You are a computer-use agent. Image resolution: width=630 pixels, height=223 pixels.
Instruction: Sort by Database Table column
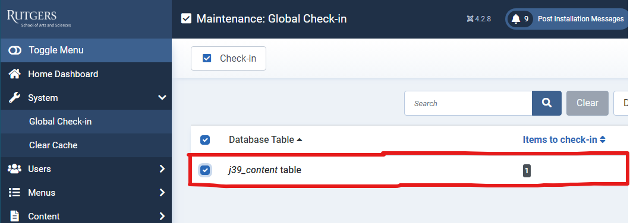(266, 140)
